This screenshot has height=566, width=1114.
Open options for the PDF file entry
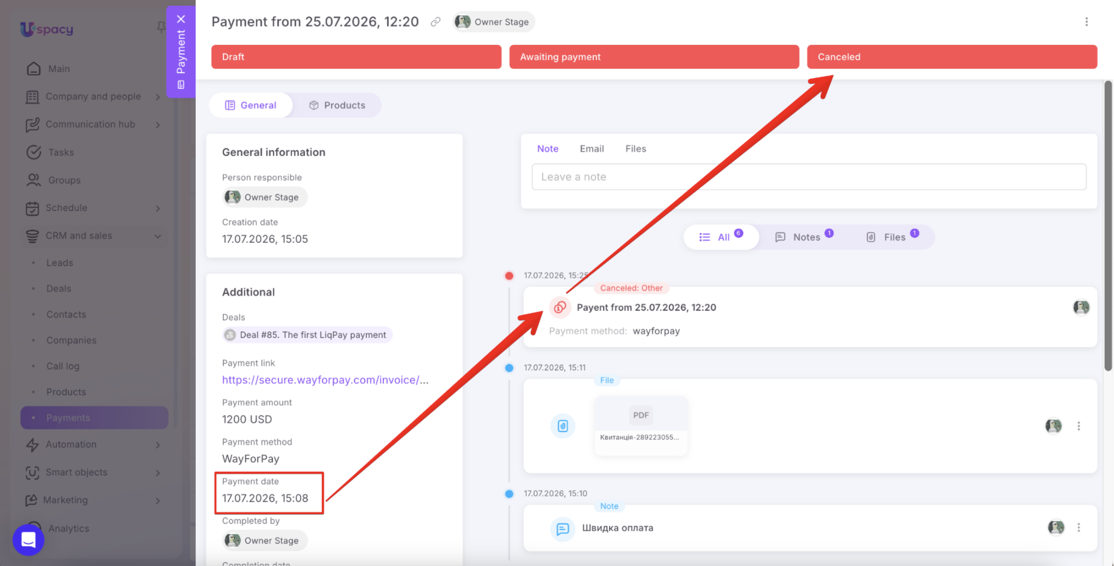(1079, 426)
